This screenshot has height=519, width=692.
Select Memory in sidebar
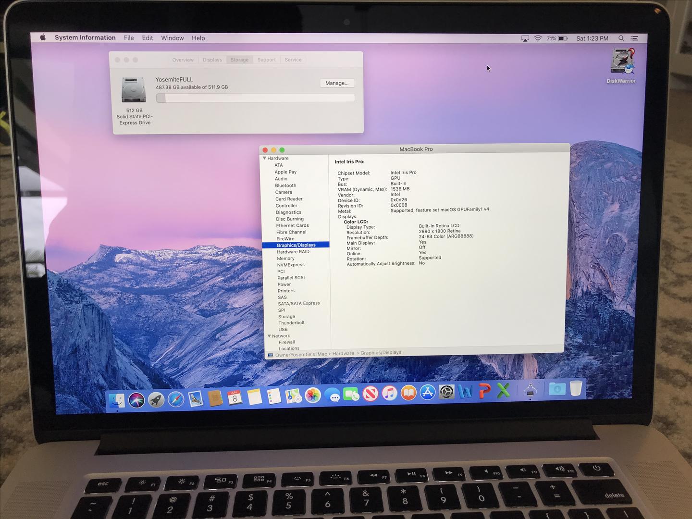[x=285, y=259]
